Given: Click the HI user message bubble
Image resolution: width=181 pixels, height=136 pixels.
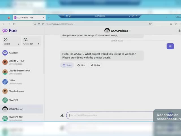Looking at the screenshot, I should 170,46.
